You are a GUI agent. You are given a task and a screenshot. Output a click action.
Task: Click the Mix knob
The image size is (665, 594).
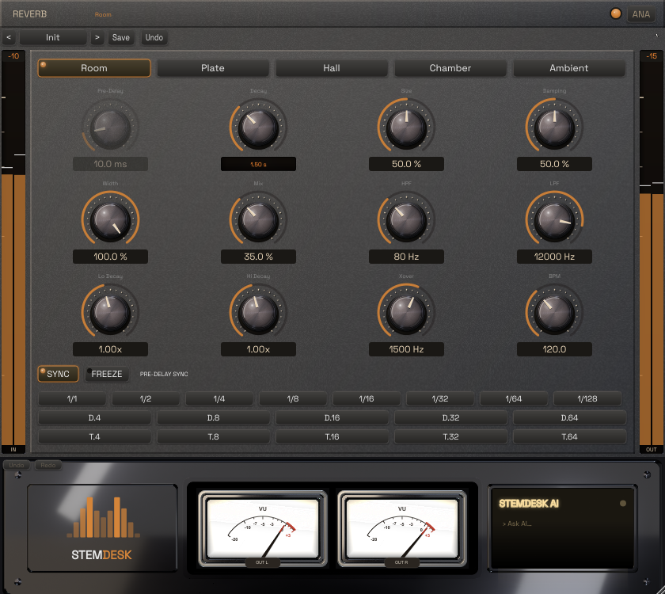coord(258,220)
